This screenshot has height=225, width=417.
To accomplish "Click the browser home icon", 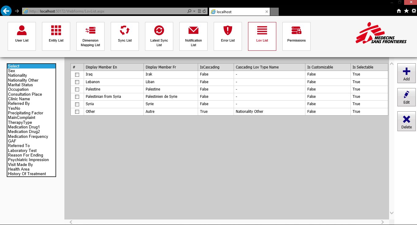I will pos(399,11).
